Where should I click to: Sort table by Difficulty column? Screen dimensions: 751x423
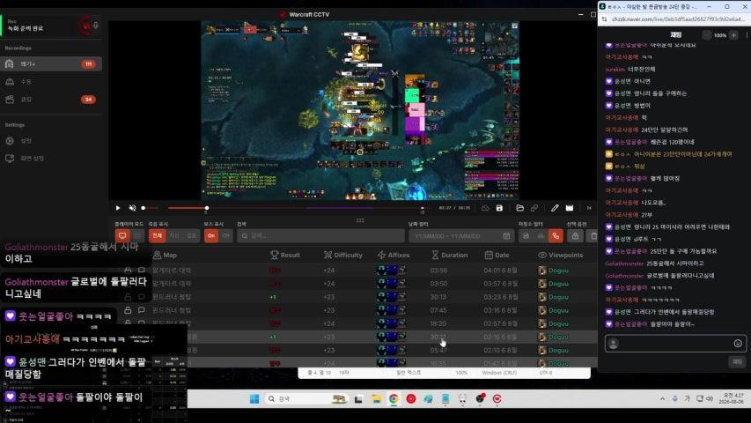click(343, 256)
